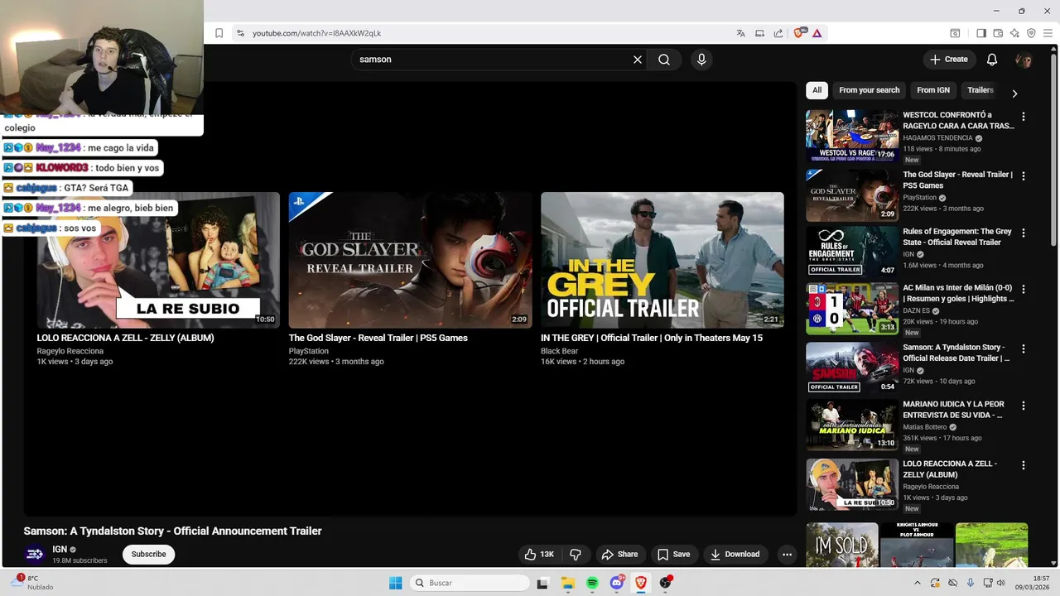Open options for sidebar The God Slayer video
Screen dimensions: 1060x596
click(1024, 176)
